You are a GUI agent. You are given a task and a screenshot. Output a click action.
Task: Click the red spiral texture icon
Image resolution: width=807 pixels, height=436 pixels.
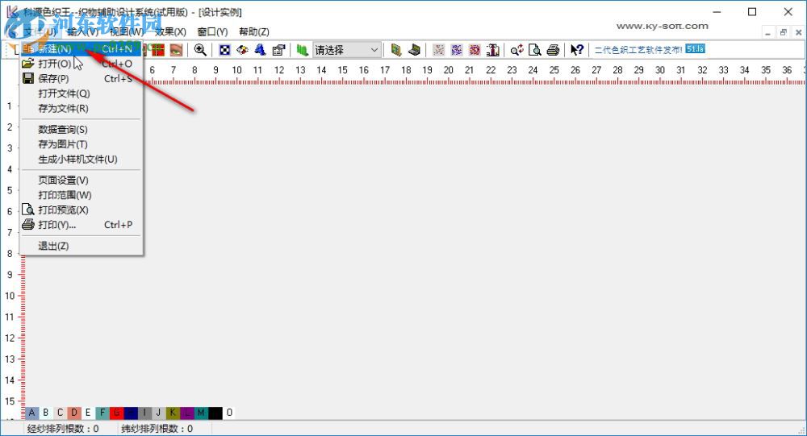tap(475, 50)
